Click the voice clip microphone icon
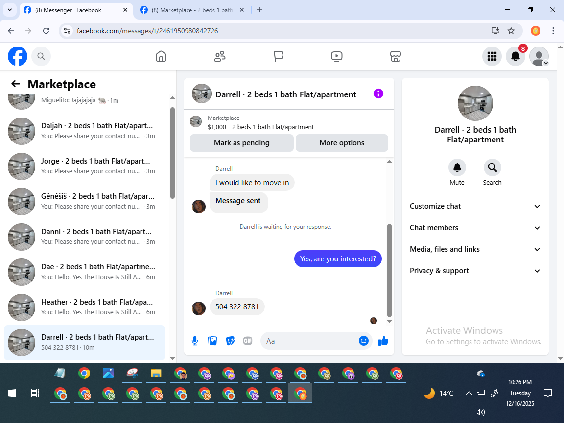The width and height of the screenshot is (564, 423). click(194, 341)
